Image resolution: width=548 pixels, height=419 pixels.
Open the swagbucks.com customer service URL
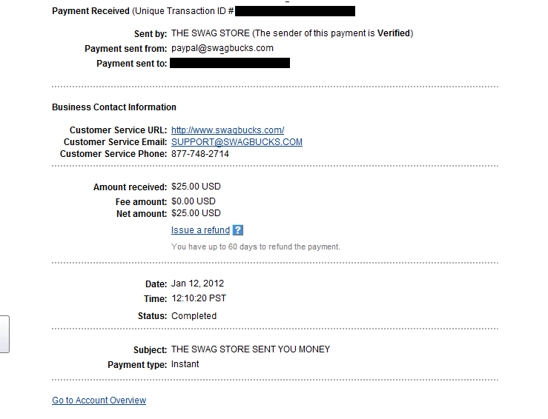(x=227, y=130)
